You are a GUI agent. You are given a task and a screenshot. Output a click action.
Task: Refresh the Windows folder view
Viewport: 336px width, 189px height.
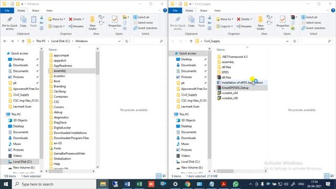point(127,41)
